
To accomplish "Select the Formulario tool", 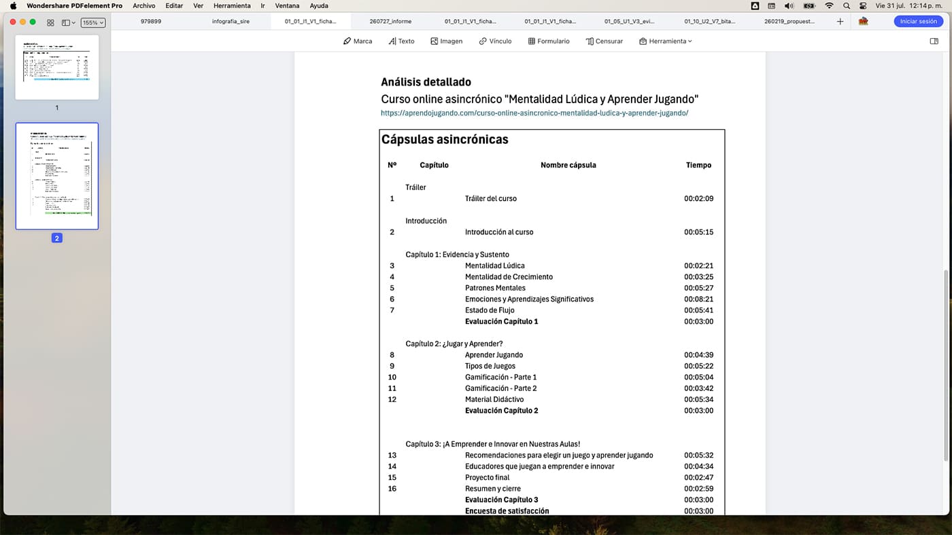I will click(x=549, y=41).
